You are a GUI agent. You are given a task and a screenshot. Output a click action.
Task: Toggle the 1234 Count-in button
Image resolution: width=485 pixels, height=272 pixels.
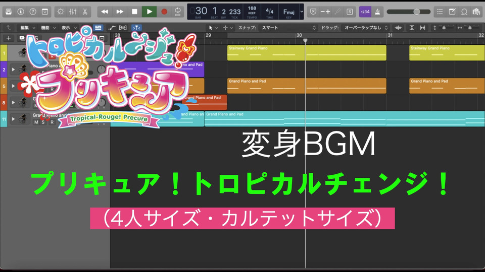[x=365, y=12]
